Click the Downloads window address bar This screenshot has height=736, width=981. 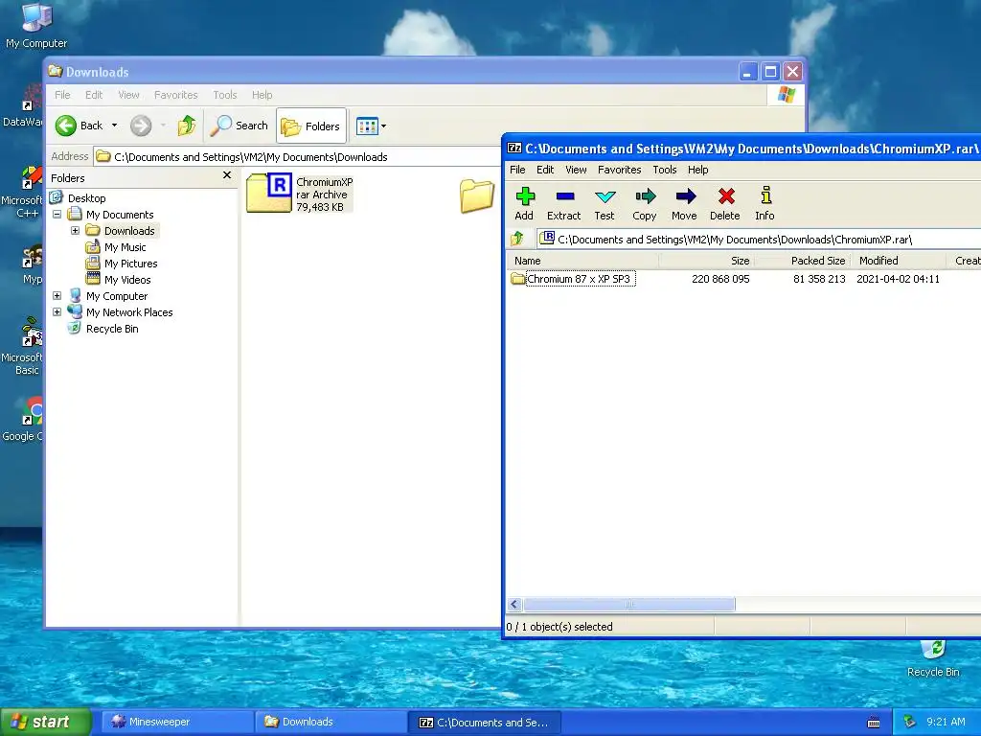(297, 156)
